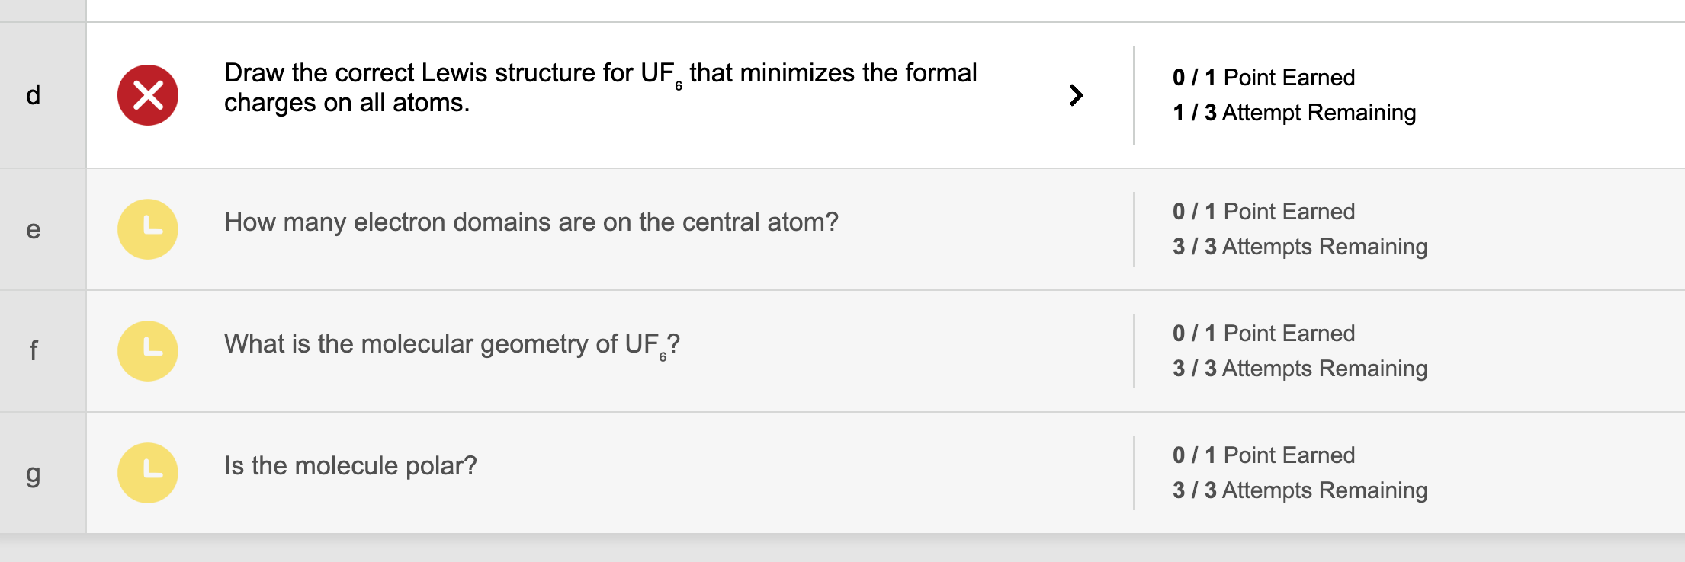Open the electron domains question in part e

531,222
